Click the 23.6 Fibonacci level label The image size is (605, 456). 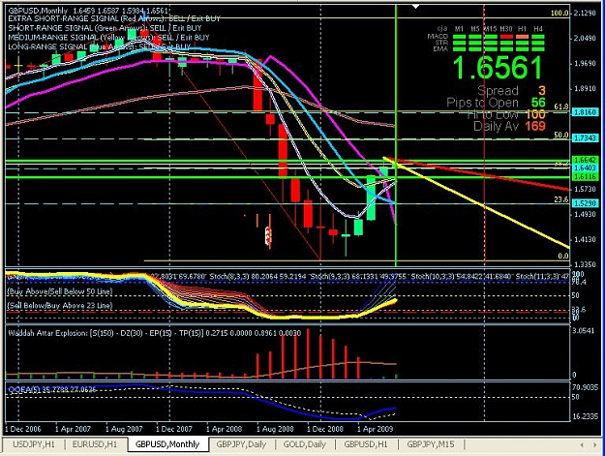click(x=561, y=199)
